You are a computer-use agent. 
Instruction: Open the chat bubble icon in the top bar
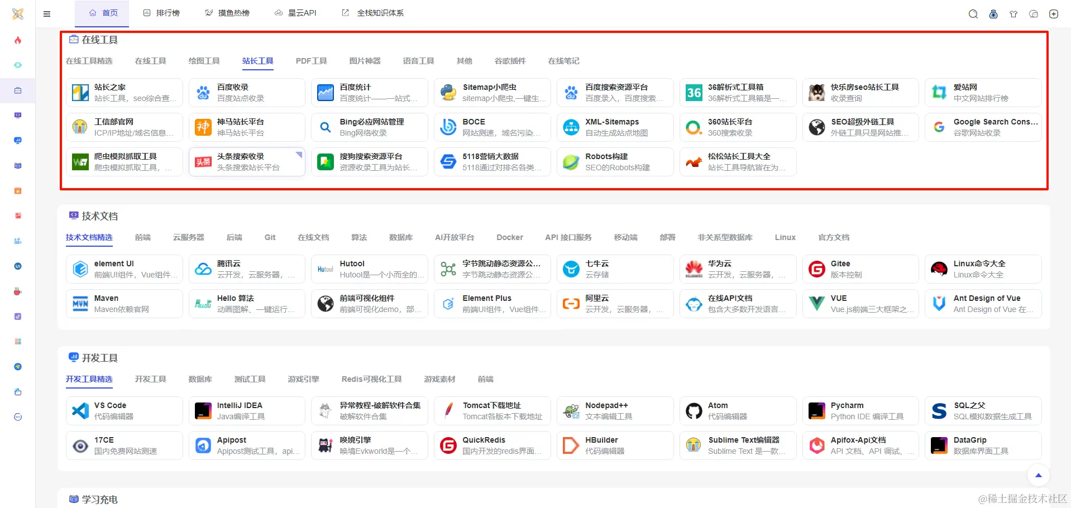coord(1034,14)
